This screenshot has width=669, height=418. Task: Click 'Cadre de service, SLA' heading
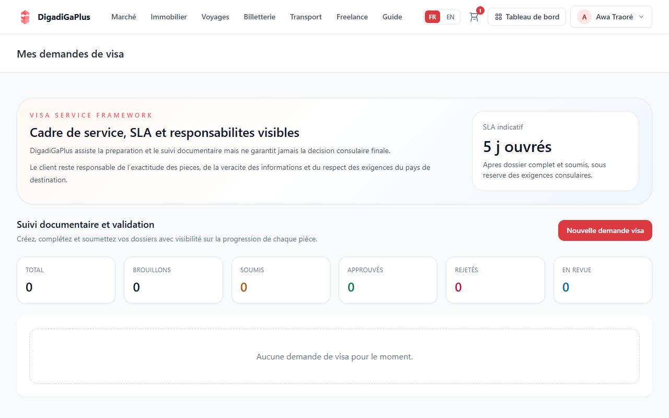(165, 133)
